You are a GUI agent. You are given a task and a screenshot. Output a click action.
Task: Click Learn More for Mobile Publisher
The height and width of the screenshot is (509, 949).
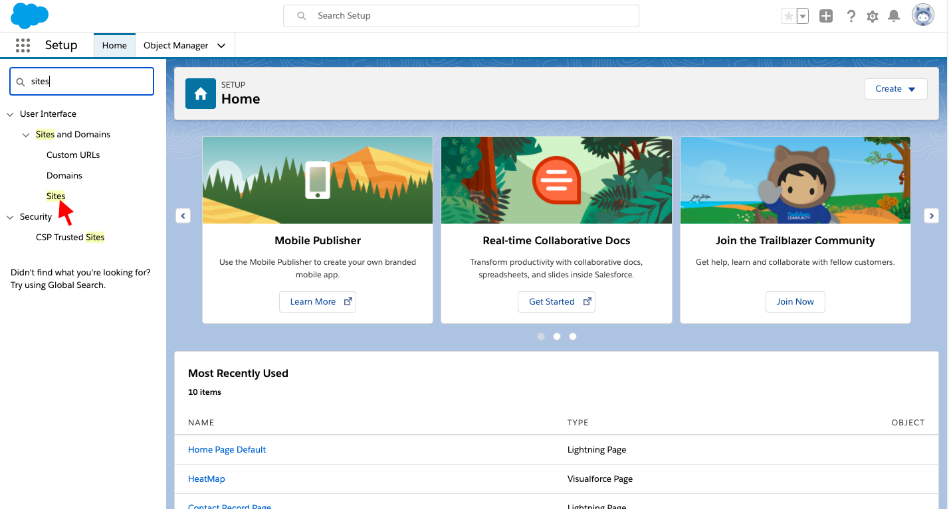click(318, 302)
